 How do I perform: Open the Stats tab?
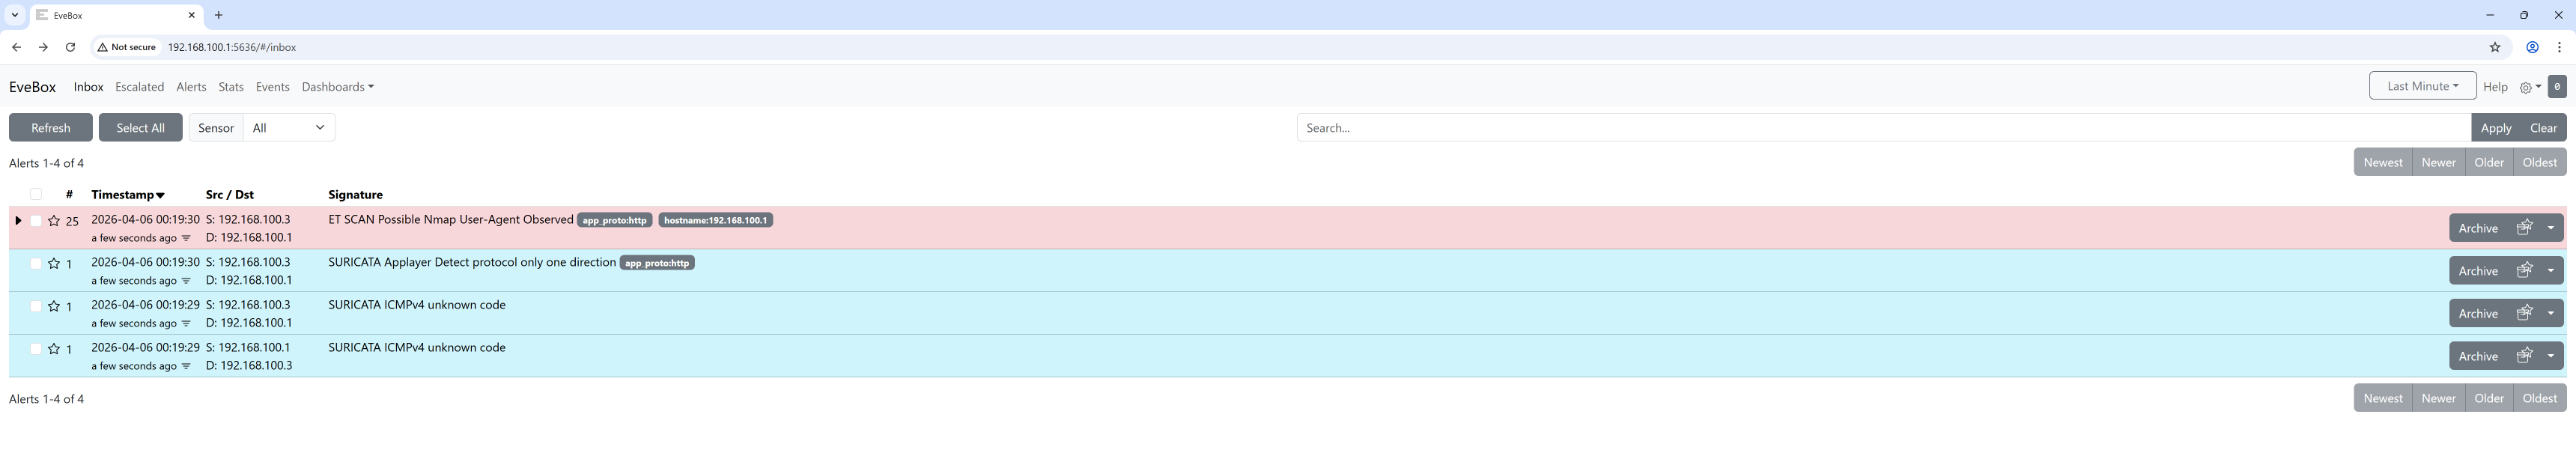(x=231, y=87)
